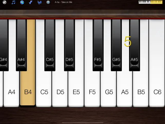Tap the 123 numbers icon
Viewport: 165px width, 124px height.
(39, 2)
